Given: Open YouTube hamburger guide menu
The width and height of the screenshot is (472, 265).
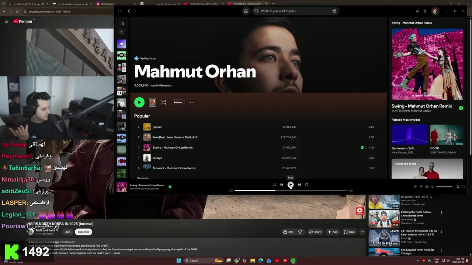Looking at the screenshot, I should coord(6,21).
